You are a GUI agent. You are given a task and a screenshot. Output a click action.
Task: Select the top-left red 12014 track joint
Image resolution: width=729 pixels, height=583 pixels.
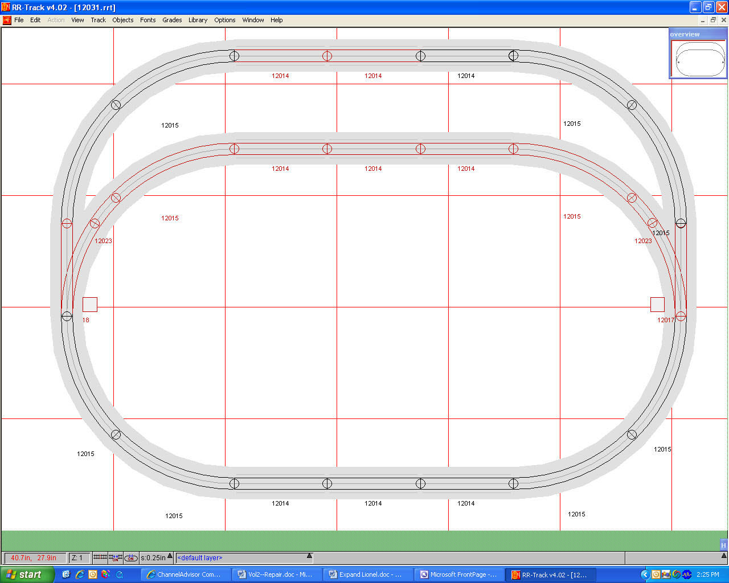coord(327,56)
